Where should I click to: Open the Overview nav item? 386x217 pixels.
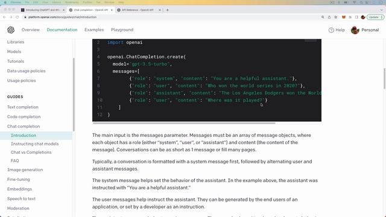coord(31,30)
